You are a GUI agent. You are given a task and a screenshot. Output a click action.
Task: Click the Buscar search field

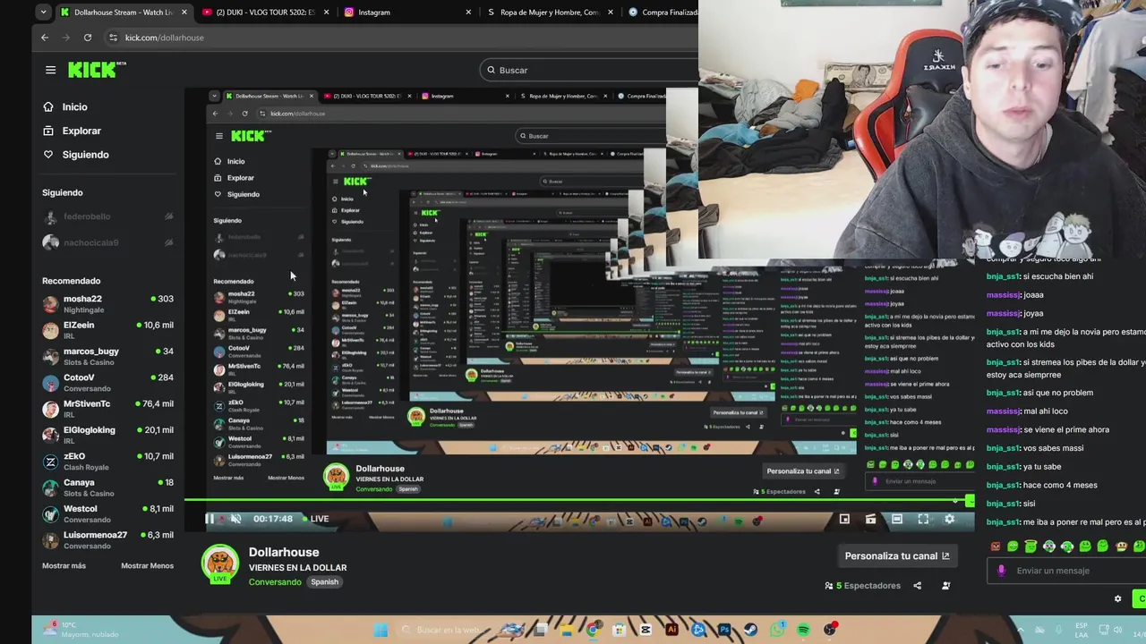588,70
